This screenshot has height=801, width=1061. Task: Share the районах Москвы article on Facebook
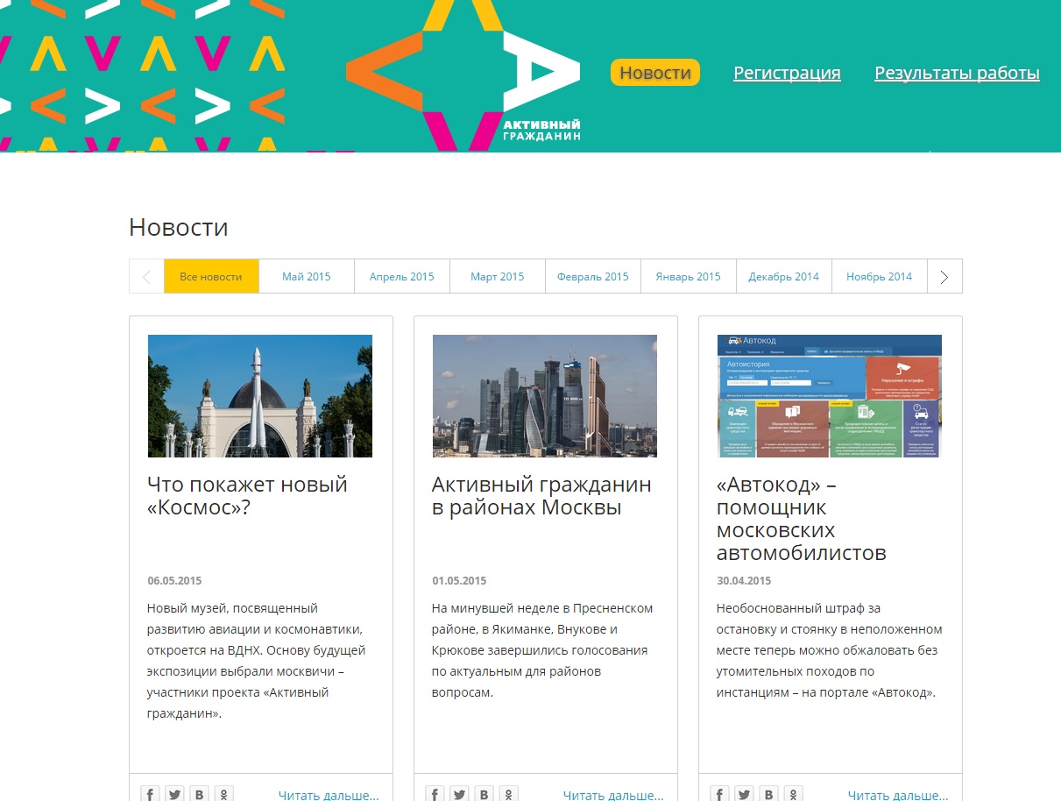point(435,794)
